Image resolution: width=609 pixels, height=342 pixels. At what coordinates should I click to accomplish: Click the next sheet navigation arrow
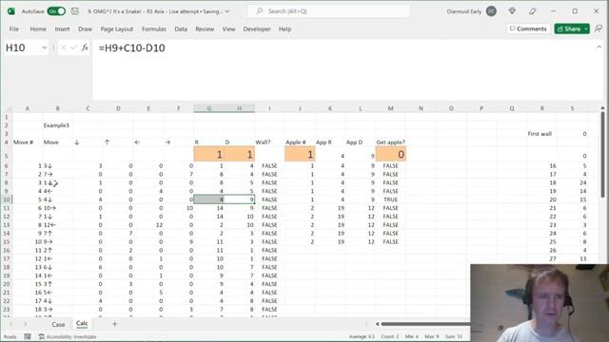[26, 324]
